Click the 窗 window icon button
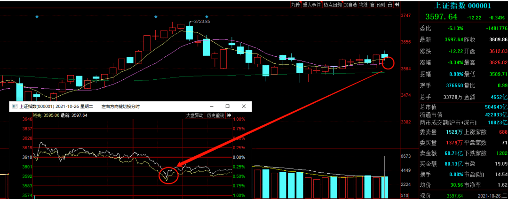This screenshot has height=199, width=508. click(x=372, y=5)
